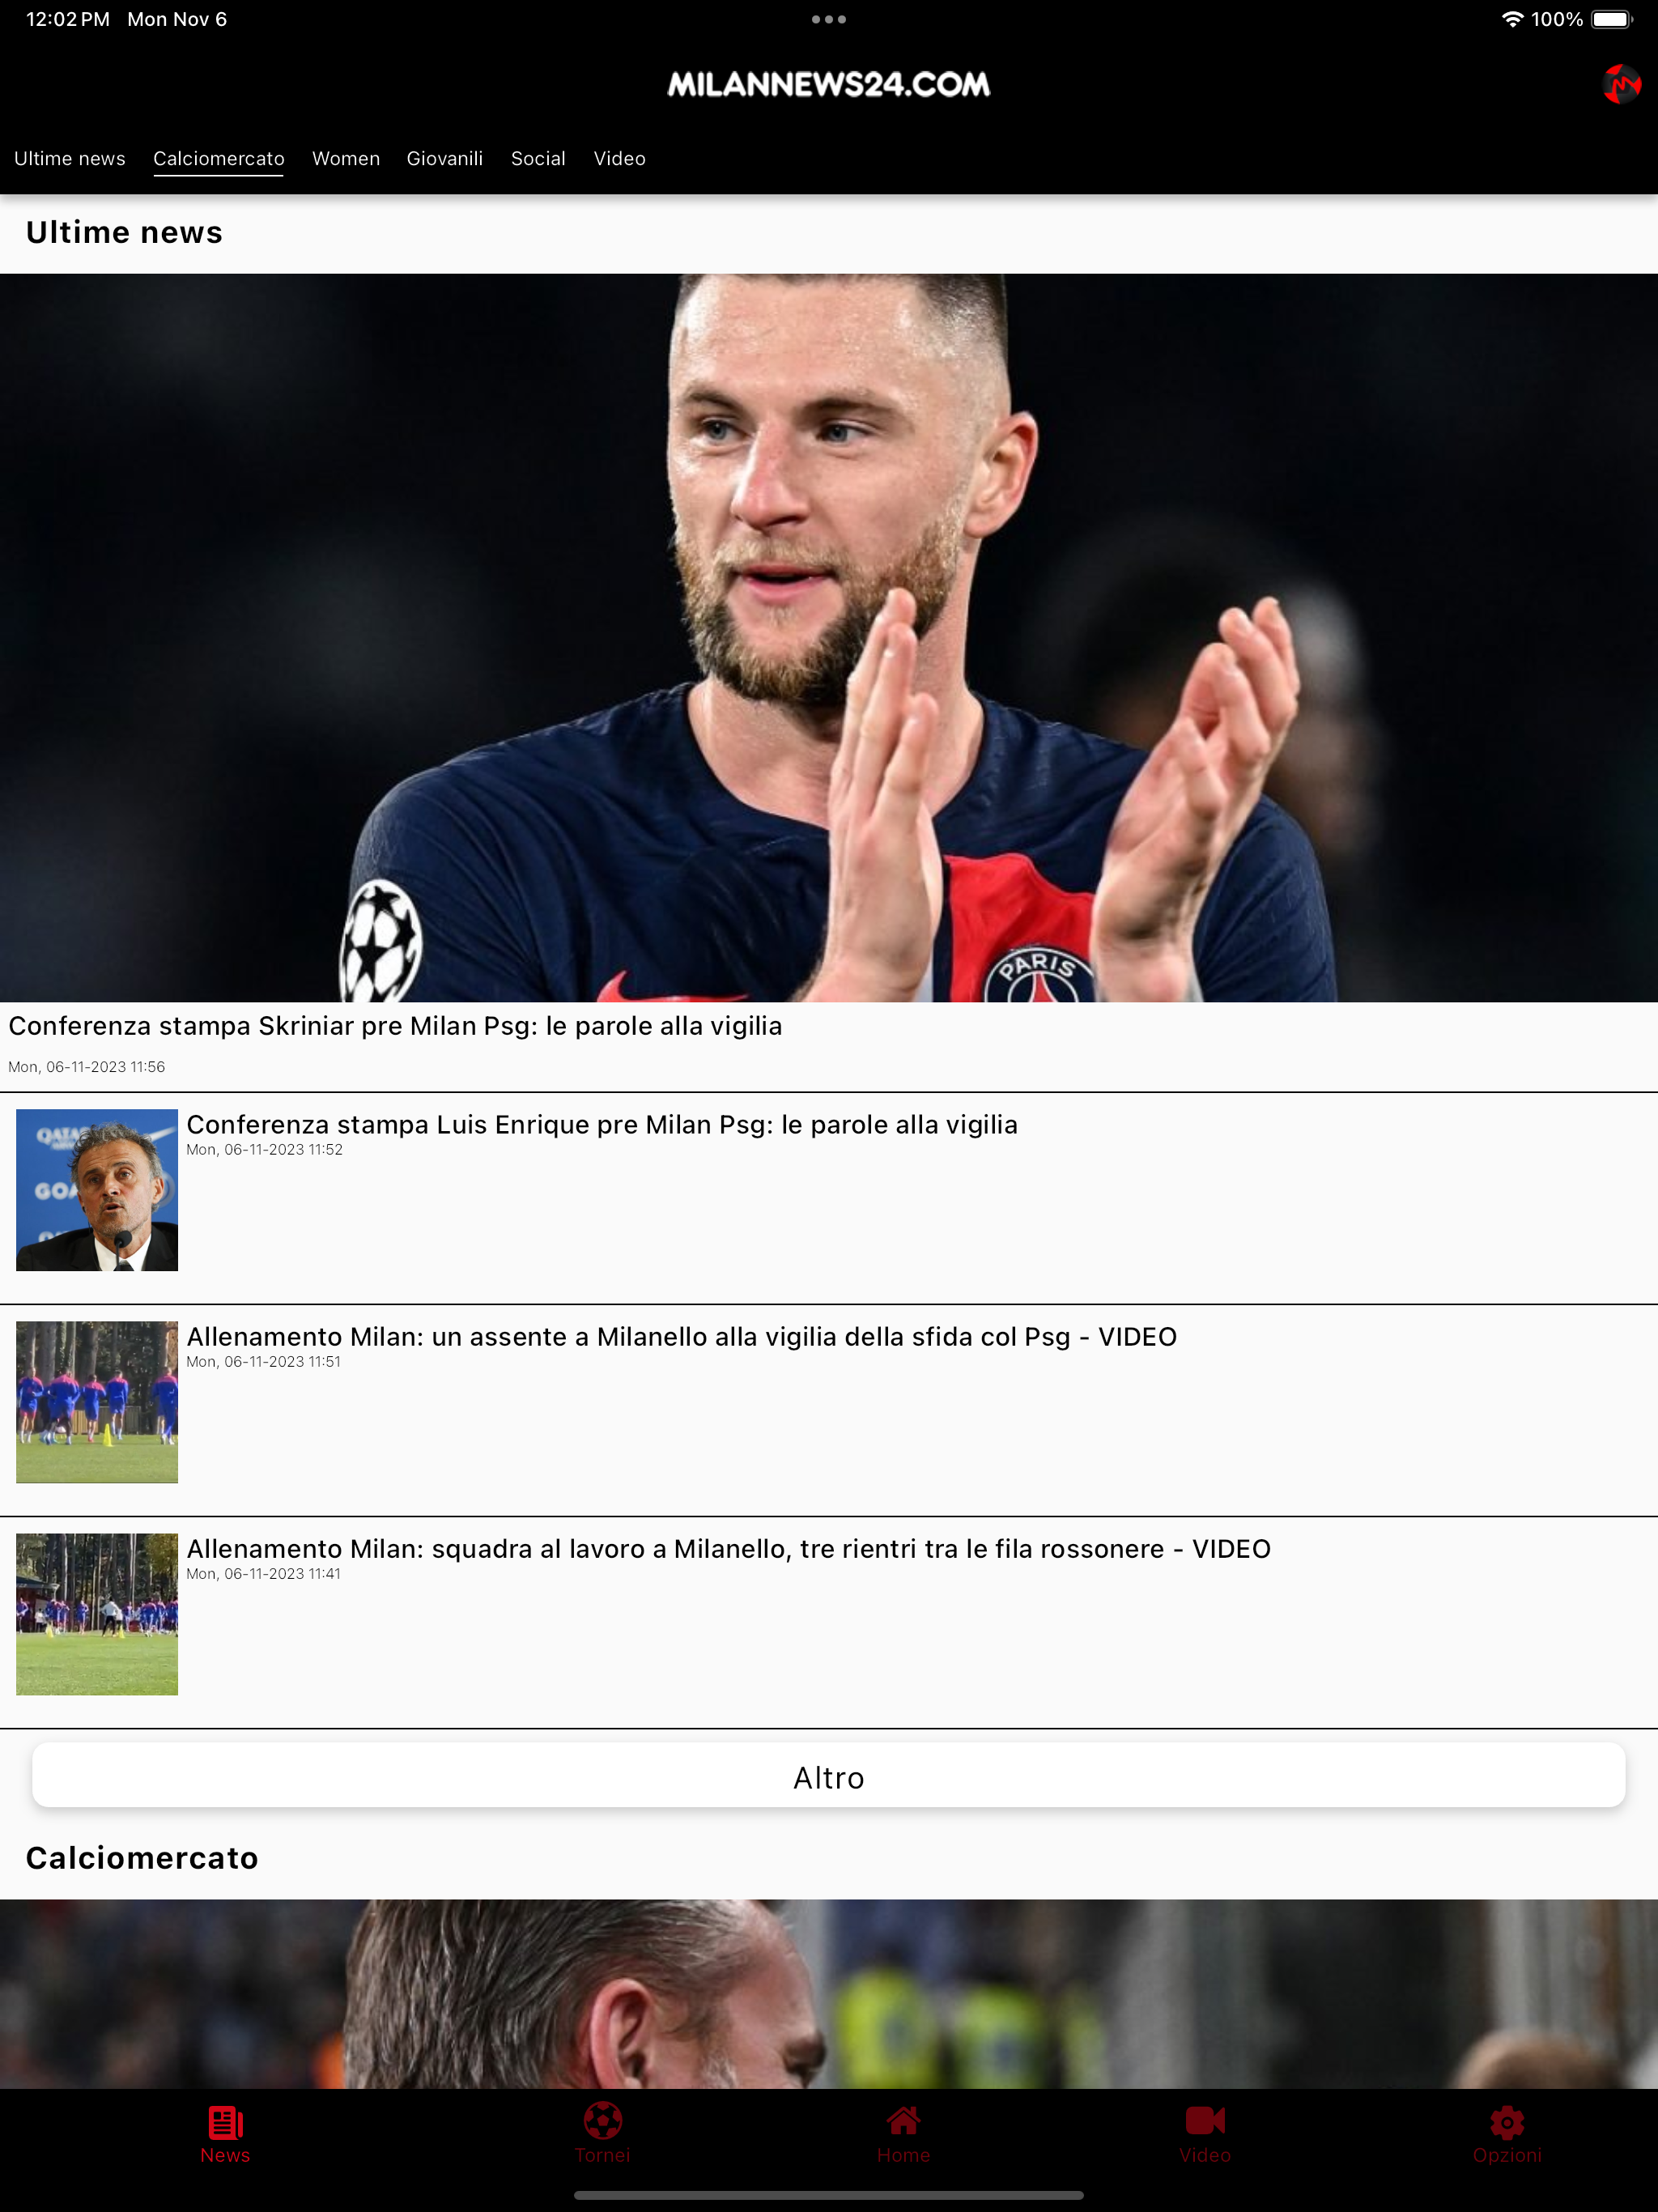Go to the Home house icon
Viewport: 1658px width, 2212px height.
(903, 2120)
